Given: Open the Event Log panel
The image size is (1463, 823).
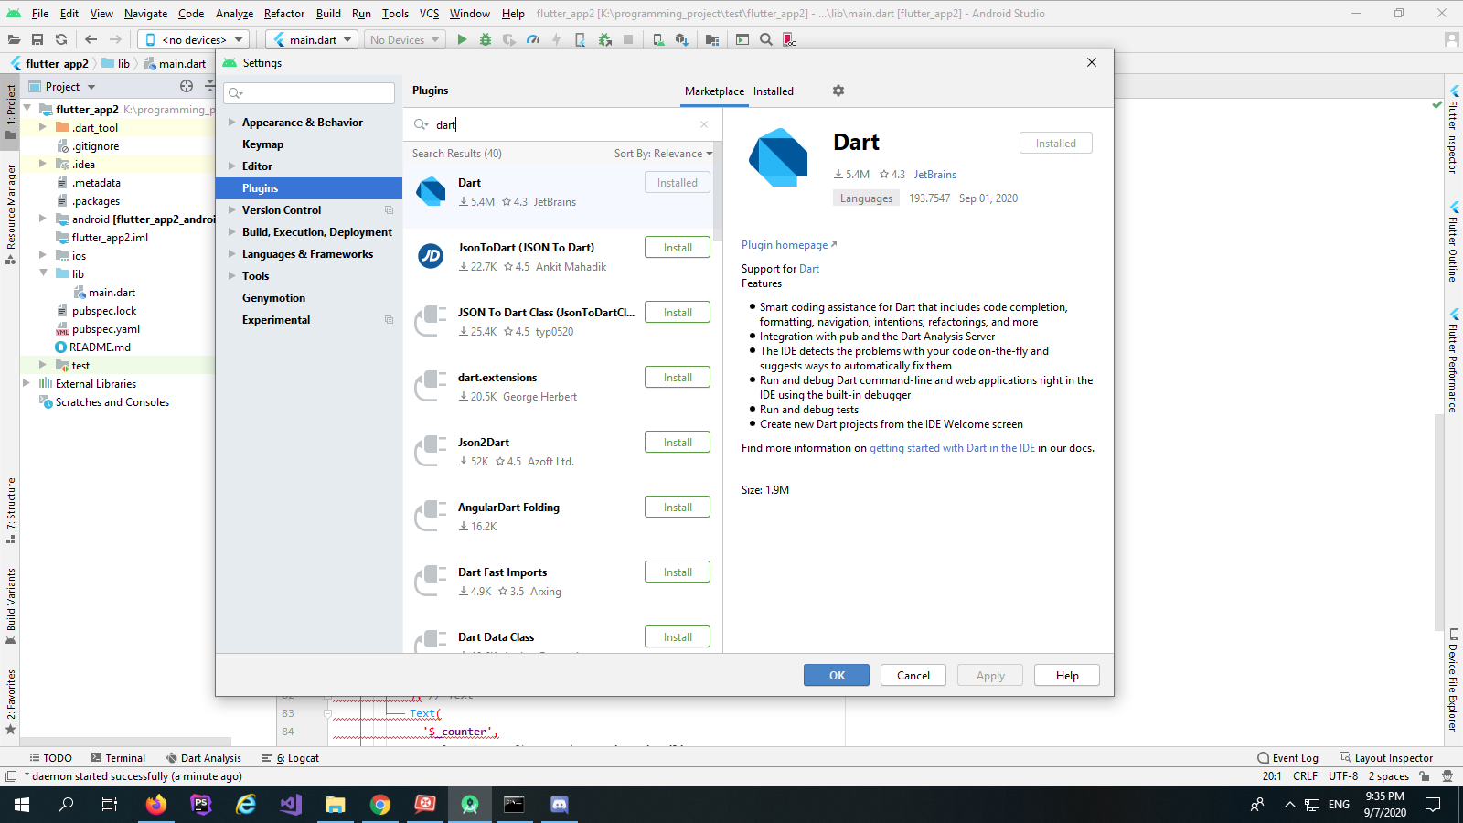Looking at the screenshot, I should tap(1287, 758).
